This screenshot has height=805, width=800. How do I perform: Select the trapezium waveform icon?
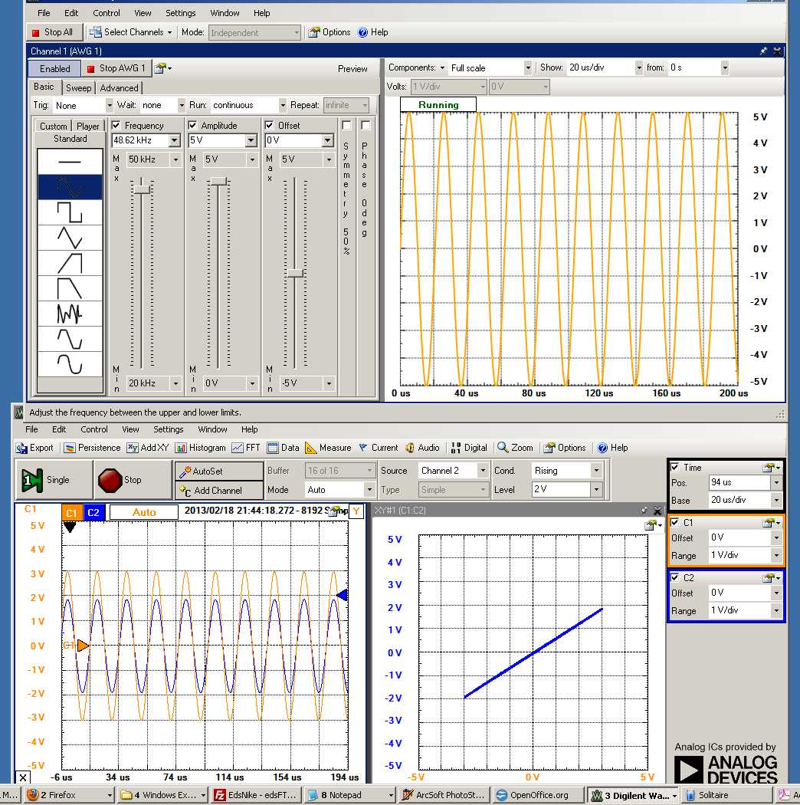pos(70,288)
